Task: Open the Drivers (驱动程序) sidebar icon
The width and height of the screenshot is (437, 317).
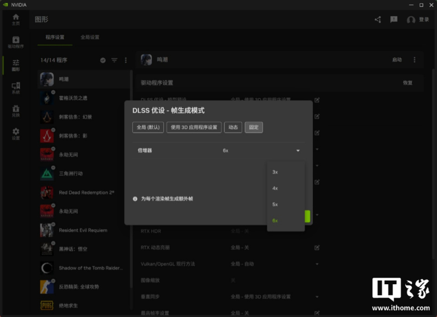Action: click(16, 42)
